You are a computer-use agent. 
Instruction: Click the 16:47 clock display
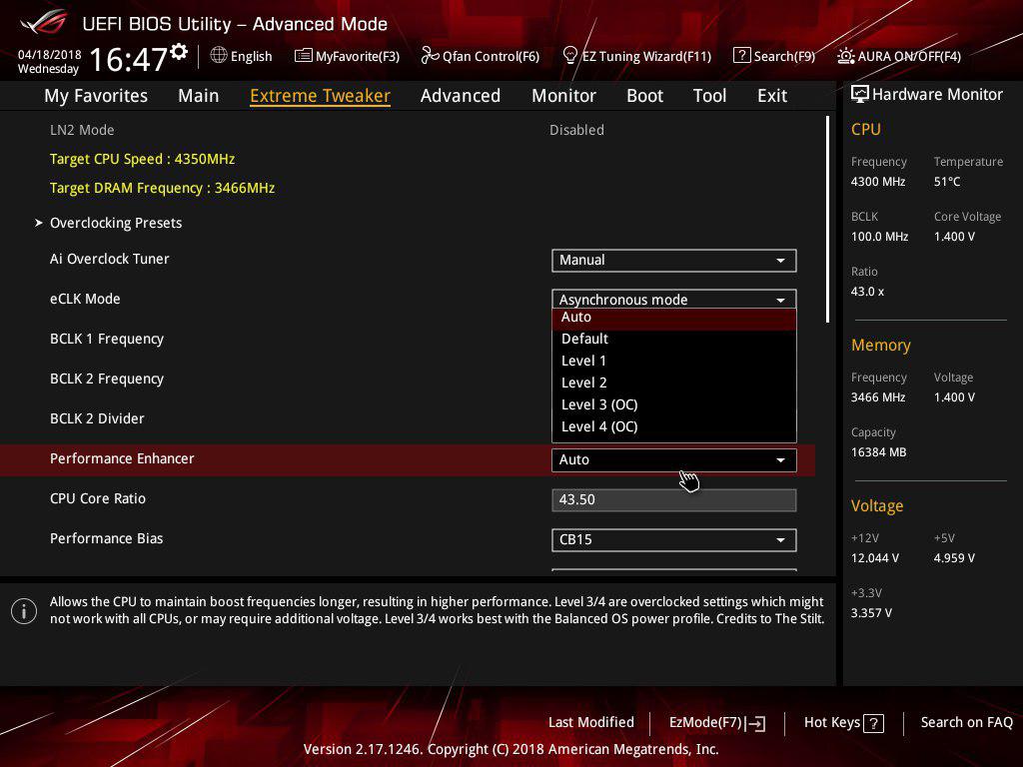129,59
